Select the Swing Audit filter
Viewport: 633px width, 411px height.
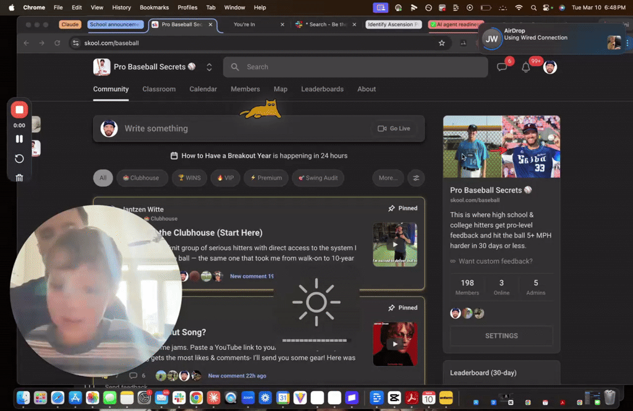pos(318,178)
